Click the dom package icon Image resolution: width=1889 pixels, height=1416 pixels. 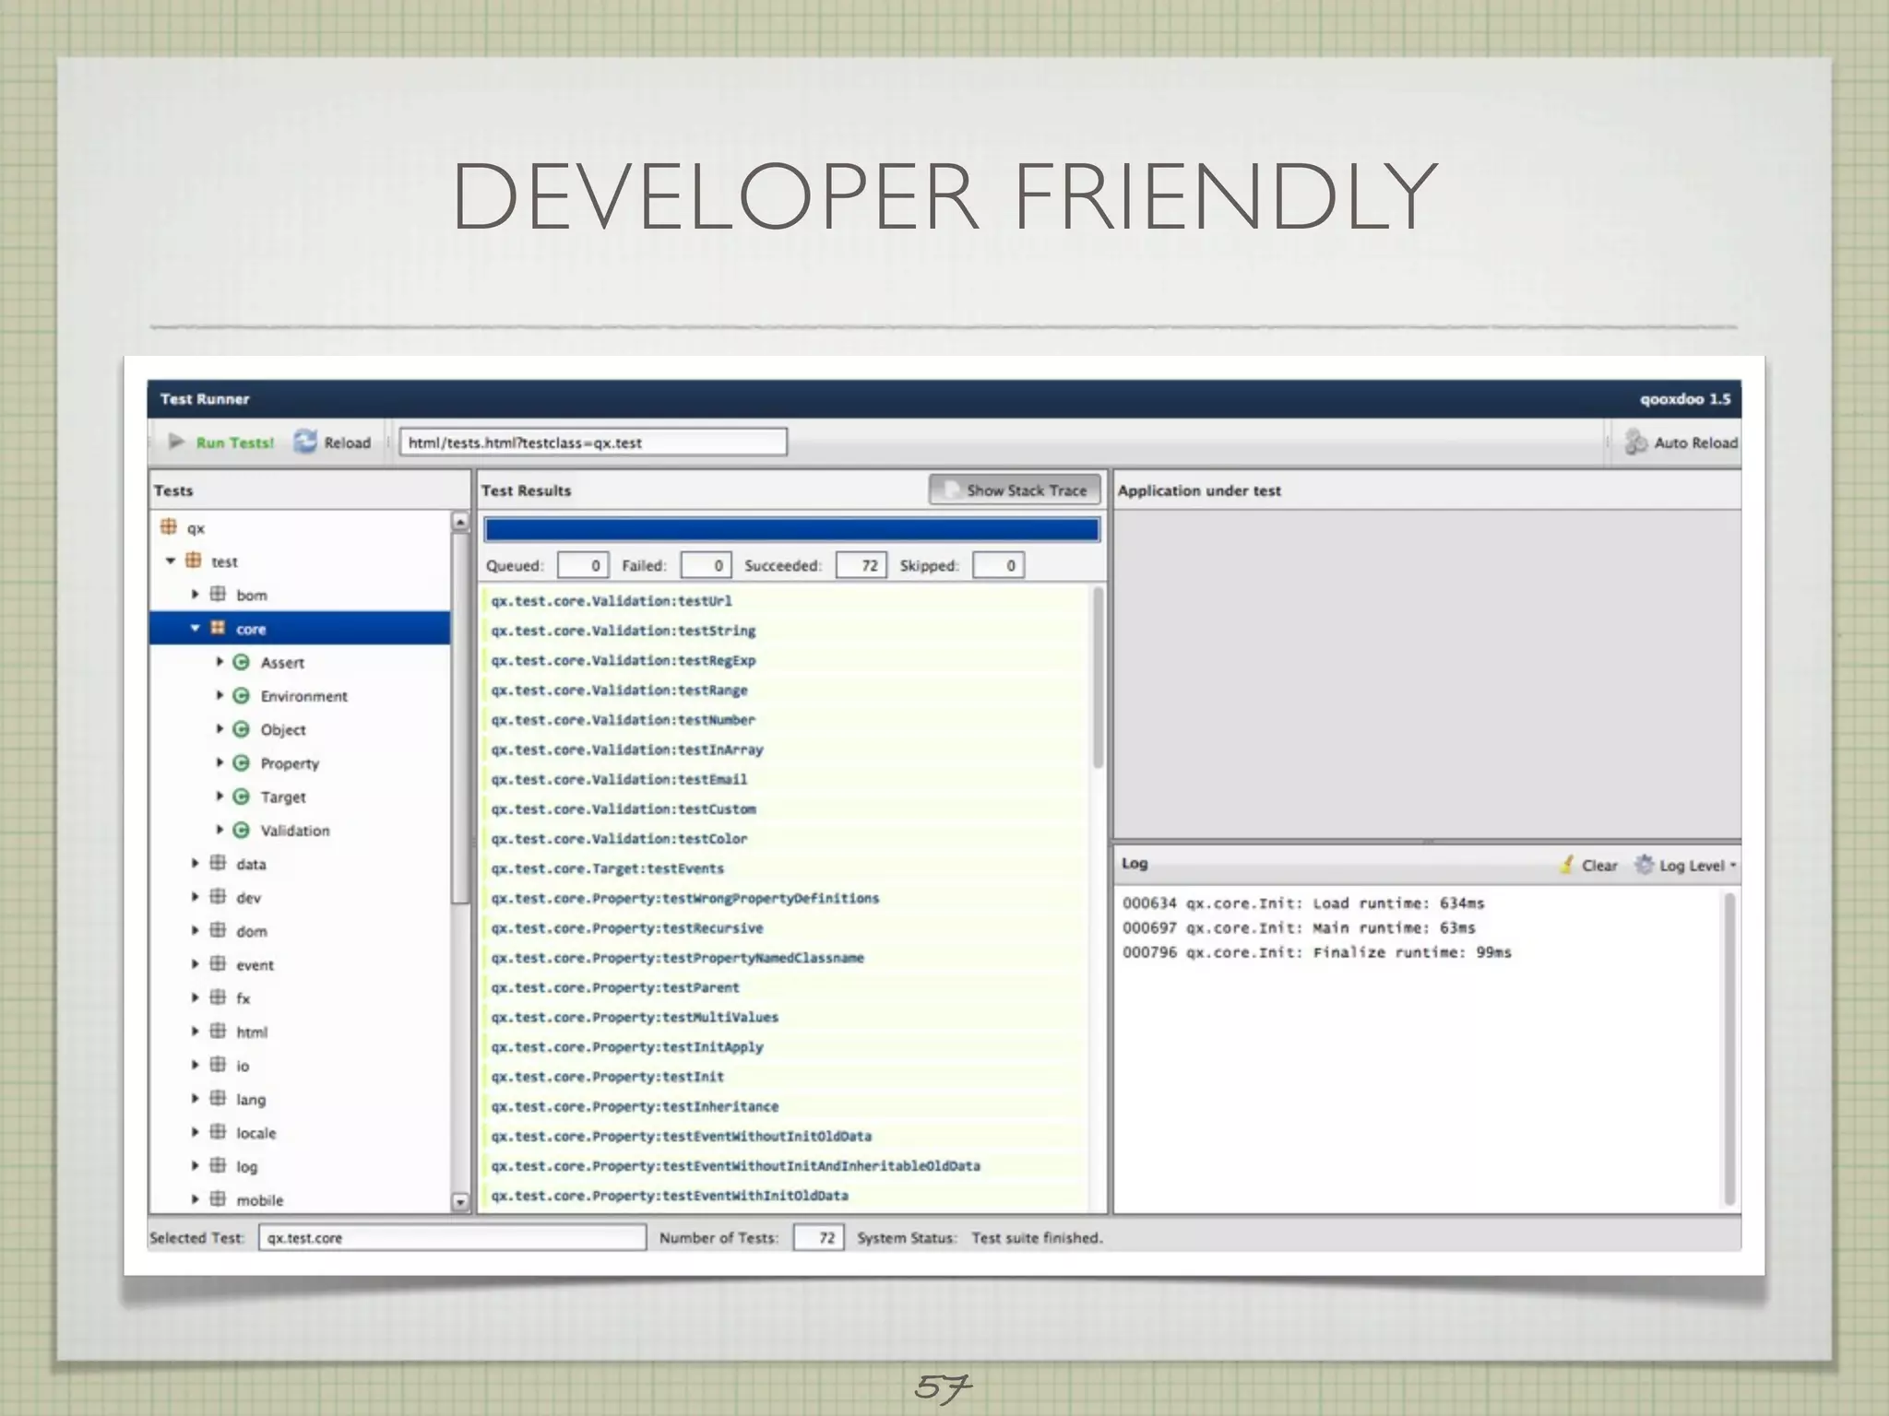coord(218,930)
